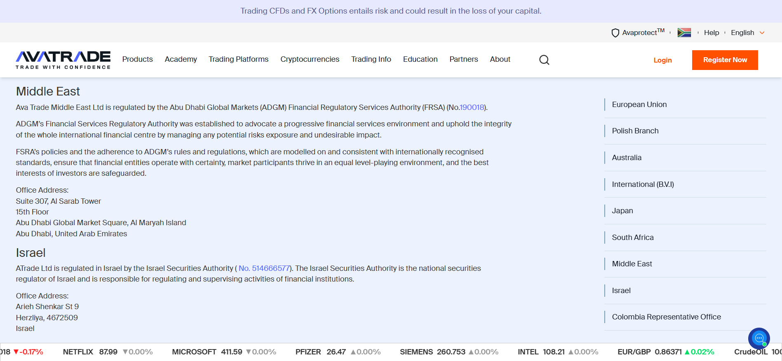Select the South Africa flag icon

[x=684, y=33]
